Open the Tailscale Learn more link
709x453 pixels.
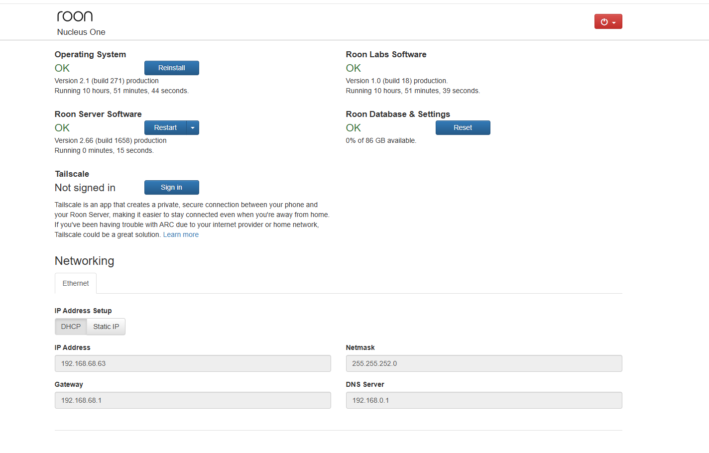(181, 234)
